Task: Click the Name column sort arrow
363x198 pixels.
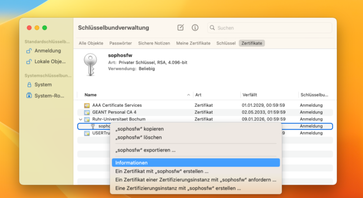Action: (188, 95)
